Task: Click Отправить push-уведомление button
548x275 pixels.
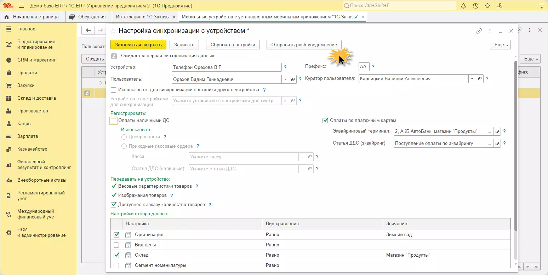Action: [x=304, y=45]
